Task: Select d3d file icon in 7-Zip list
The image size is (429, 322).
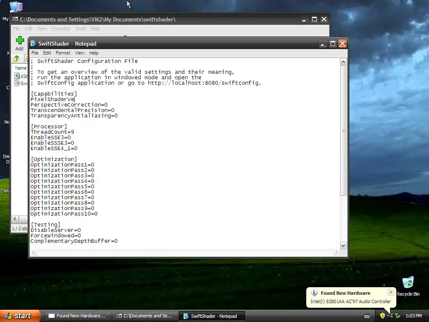Action: pos(17,76)
